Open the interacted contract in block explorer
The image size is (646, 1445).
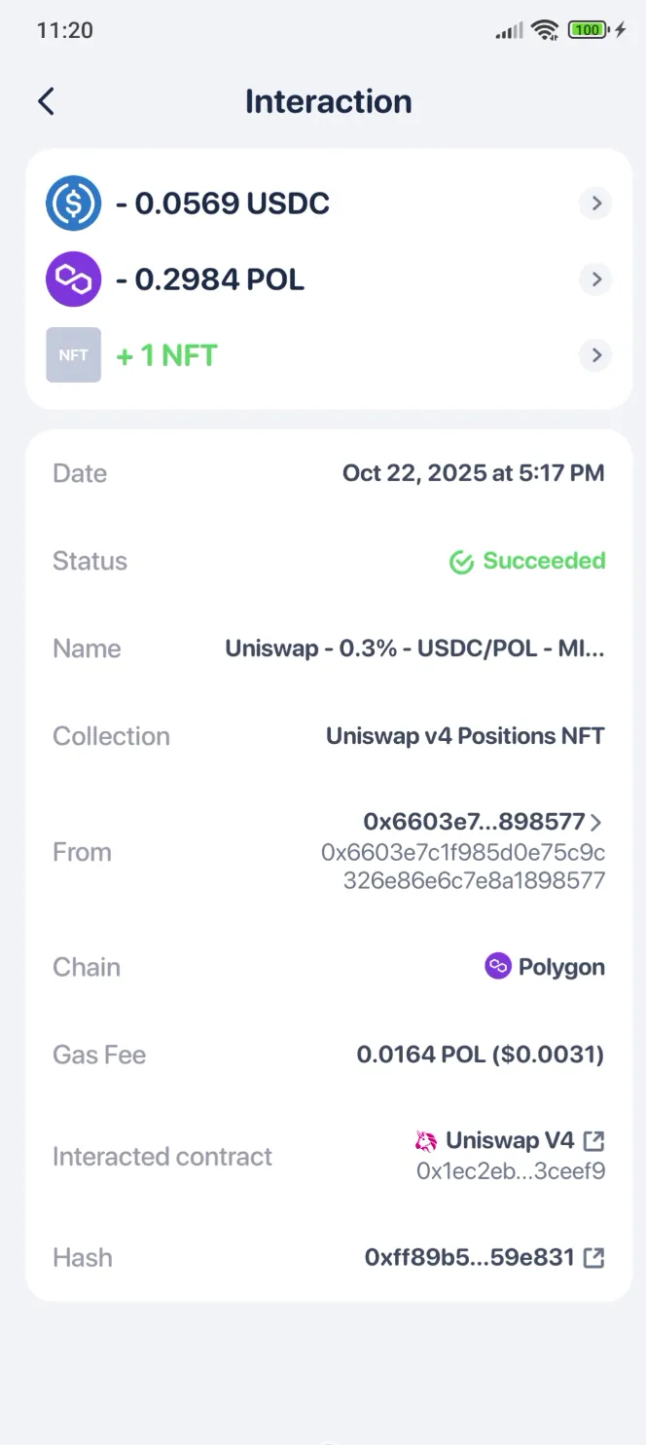coord(593,1140)
